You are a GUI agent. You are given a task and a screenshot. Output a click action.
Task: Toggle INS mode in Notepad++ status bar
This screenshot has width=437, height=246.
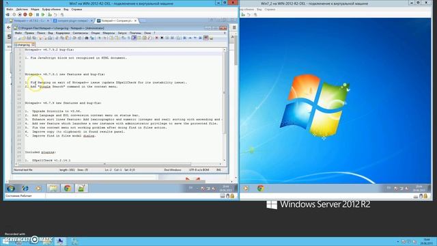click(x=218, y=170)
